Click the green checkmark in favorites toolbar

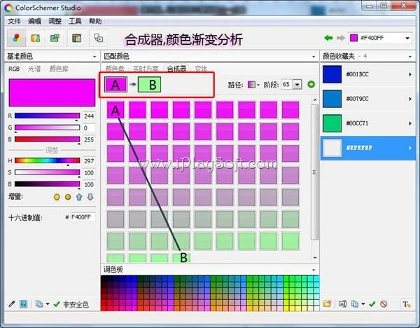[372, 304]
